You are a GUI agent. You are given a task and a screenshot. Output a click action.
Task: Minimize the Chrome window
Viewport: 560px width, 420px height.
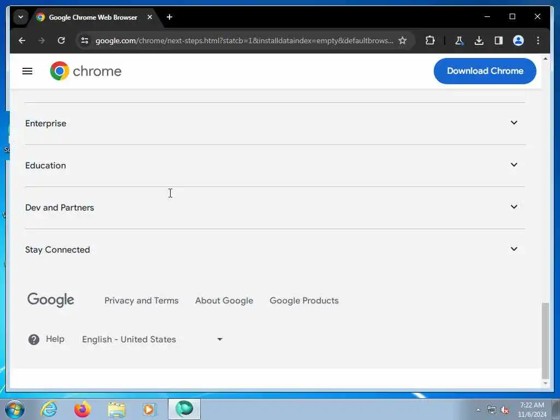[x=487, y=17]
